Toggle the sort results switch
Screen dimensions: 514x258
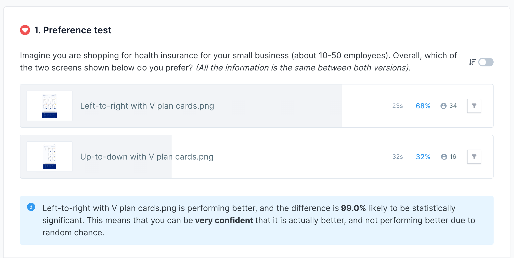pos(486,62)
